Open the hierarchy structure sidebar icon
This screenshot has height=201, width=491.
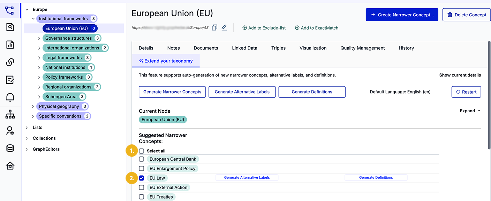tap(10, 114)
